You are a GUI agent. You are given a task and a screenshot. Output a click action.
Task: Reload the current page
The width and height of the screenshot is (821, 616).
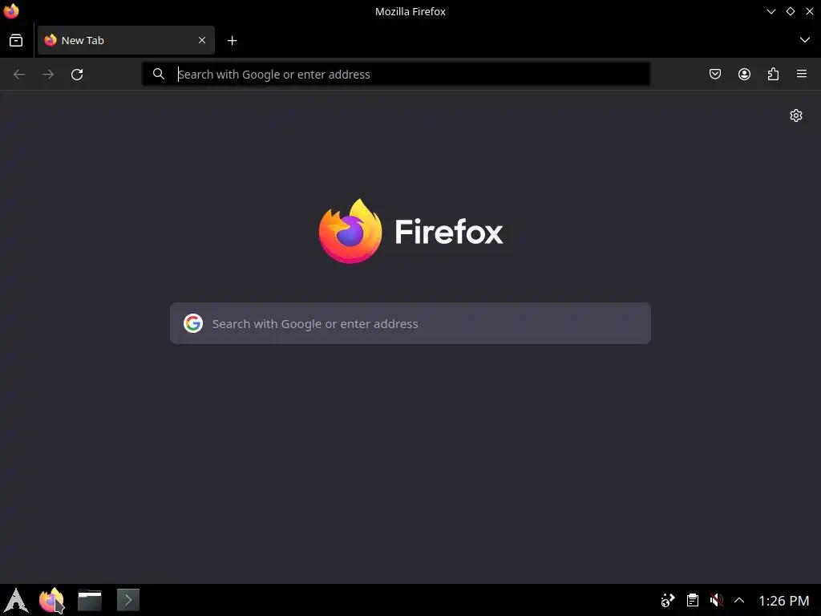tap(77, 75)
